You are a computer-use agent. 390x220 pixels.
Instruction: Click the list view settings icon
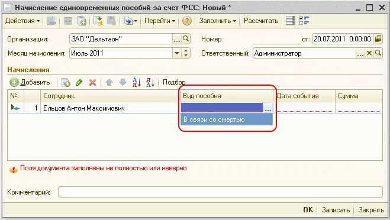pos(290,21)
